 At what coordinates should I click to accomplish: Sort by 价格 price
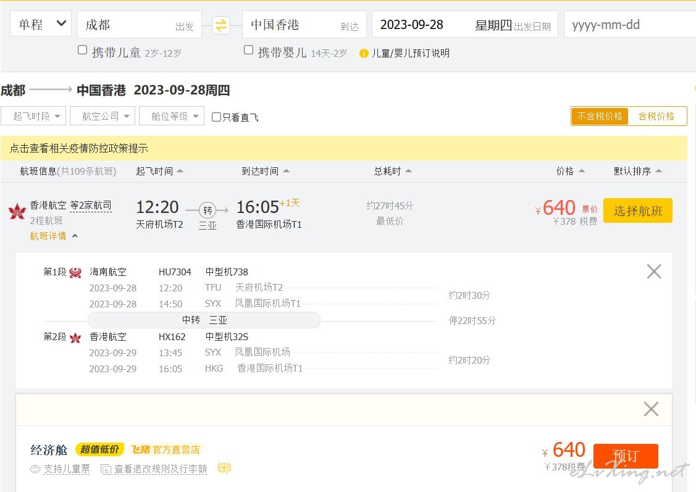point(571,171)
